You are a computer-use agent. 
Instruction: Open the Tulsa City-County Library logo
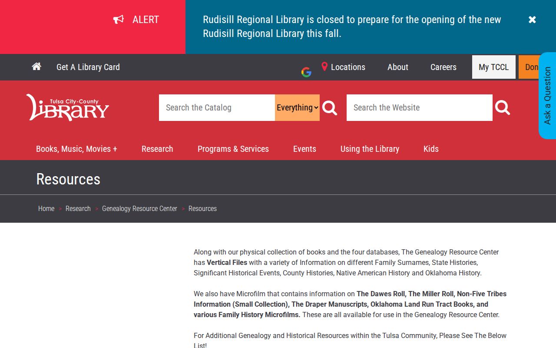pos(67,107)
